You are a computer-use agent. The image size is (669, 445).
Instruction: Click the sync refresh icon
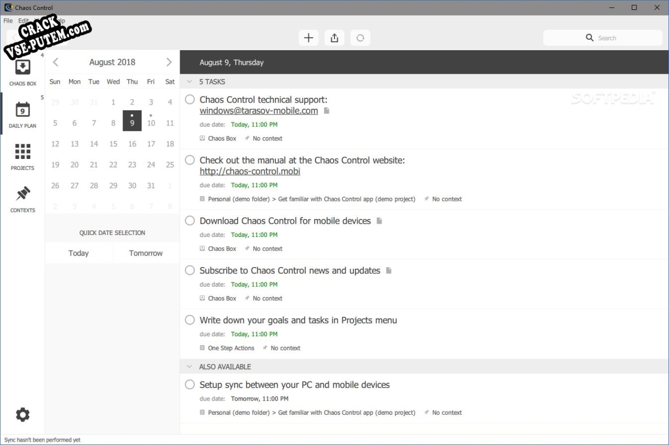(x=360, y=38)
